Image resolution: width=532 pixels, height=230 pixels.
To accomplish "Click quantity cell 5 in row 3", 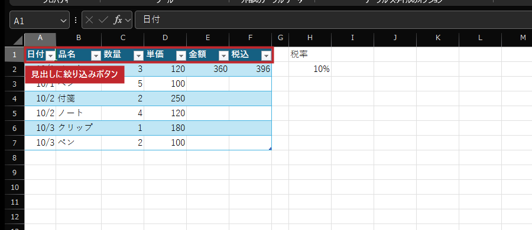I will [x=123, y=84].
